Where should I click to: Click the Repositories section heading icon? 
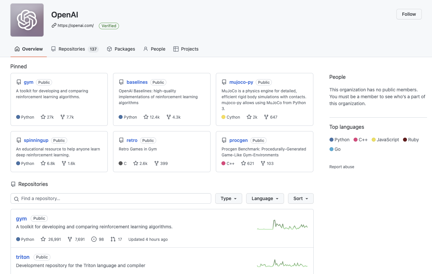coord(13,184)
